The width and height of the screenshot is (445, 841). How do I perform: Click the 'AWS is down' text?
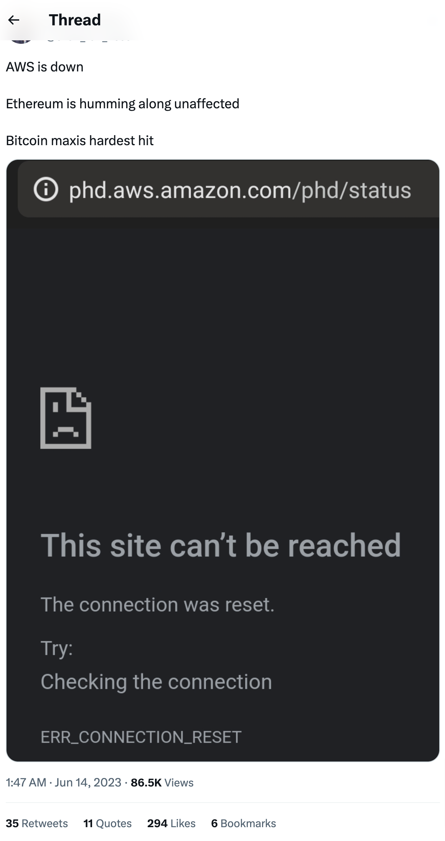tap(44, 67)
